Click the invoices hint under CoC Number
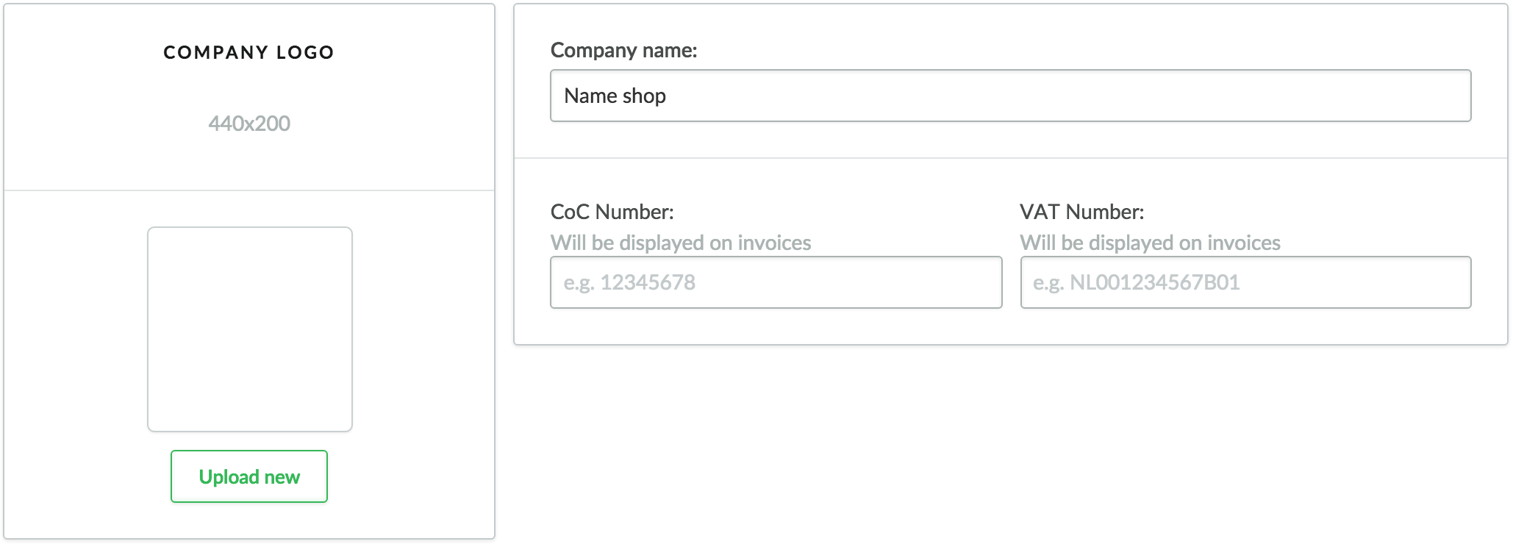1513x544 pixels. click(x=681, y=243)
